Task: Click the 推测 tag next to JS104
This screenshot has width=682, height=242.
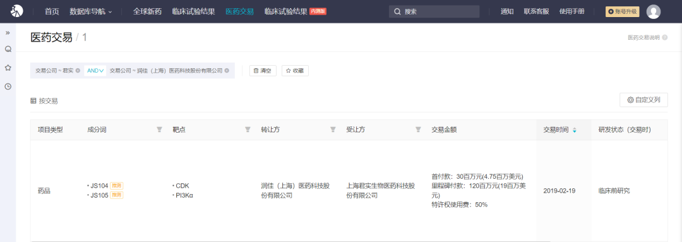Action: click(117, 186)
